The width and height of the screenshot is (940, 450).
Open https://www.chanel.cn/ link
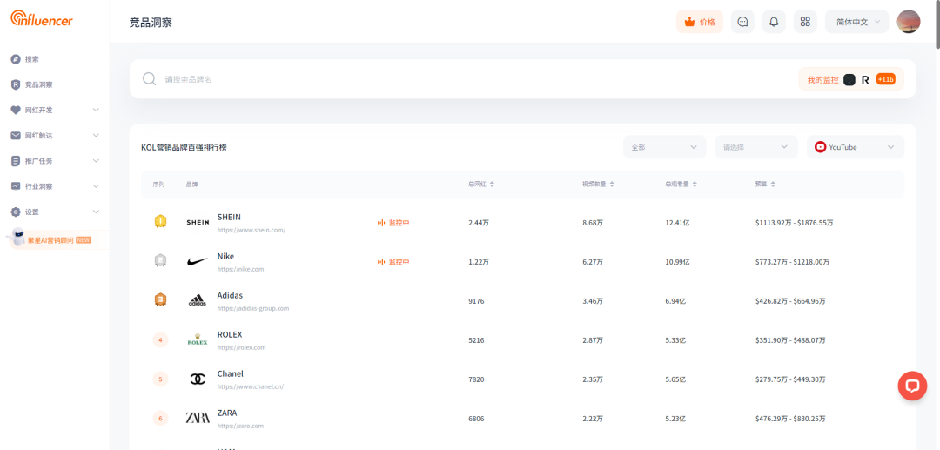(x=251, y=387)
